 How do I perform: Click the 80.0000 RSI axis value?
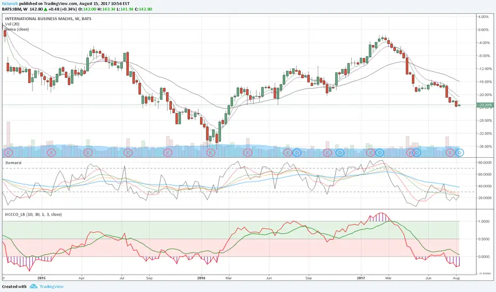tap(485, 162)
